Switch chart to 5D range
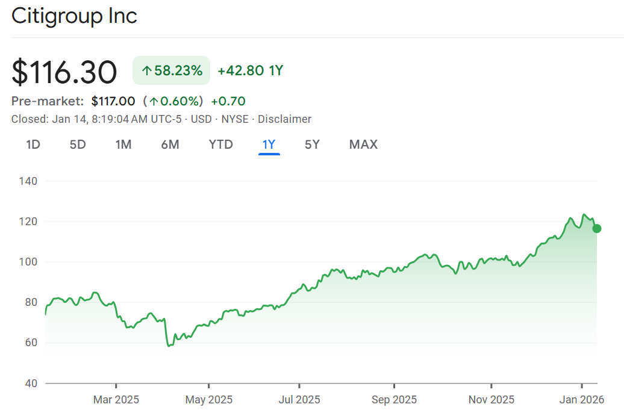Viewport: 624px width, 416px height. (x=78, y=144)
